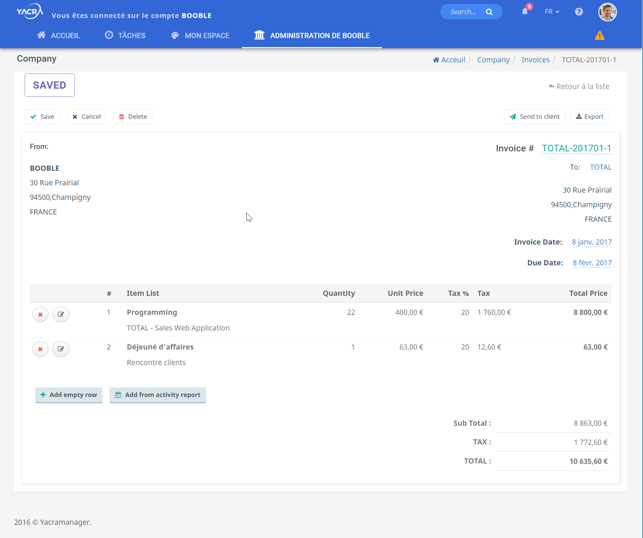
Task: Click the Item List column header
Action: point(143,293)
